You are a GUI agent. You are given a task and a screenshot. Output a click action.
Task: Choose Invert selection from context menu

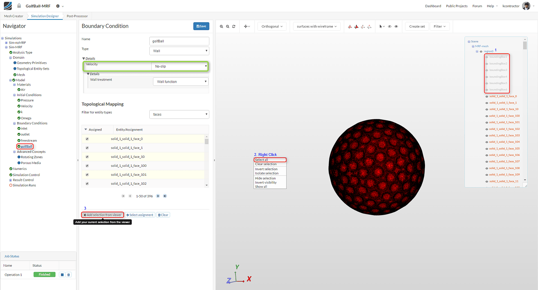[266, 169]
